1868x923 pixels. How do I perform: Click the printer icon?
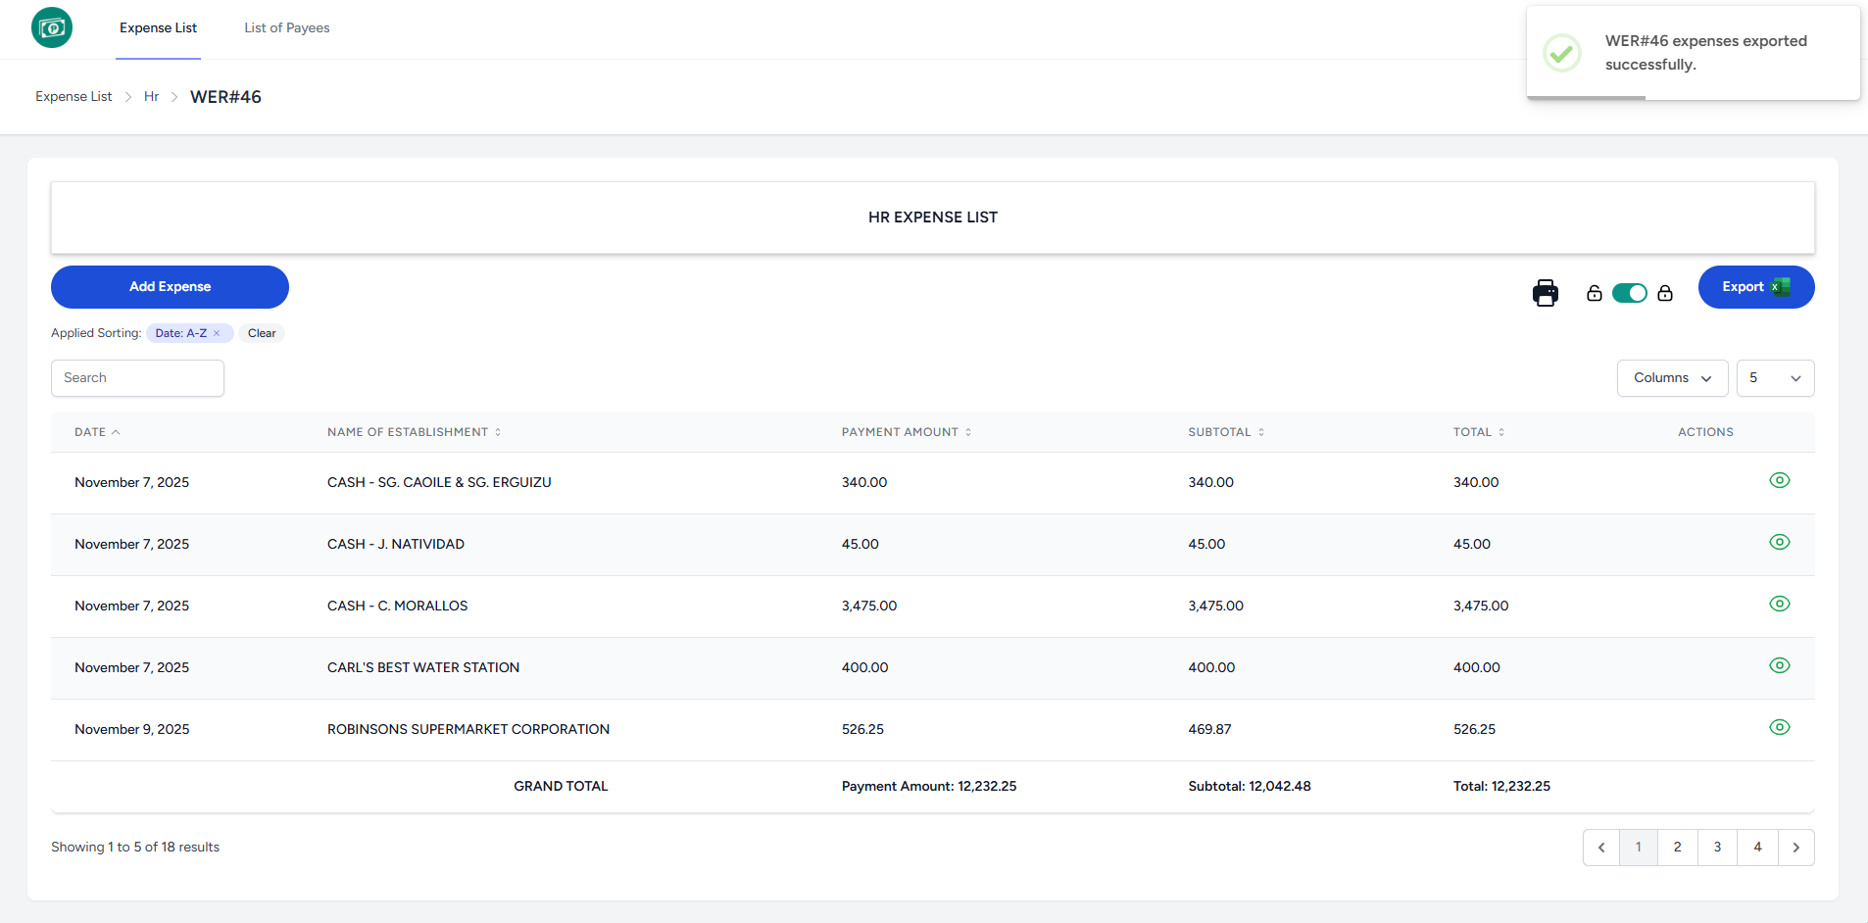click(1546, 293)
